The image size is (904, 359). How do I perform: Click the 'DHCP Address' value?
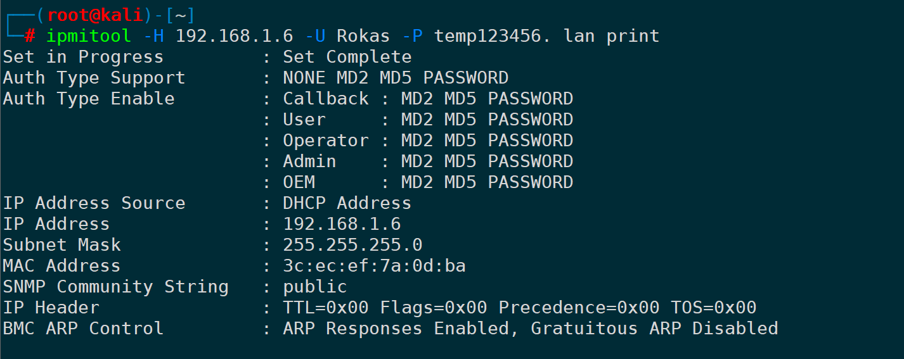(x=347, y=203)
